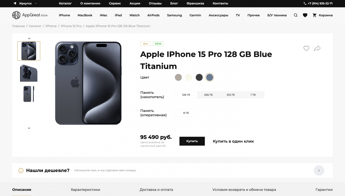
Task: Open the search magnifier icon
Action: (296, 15)
